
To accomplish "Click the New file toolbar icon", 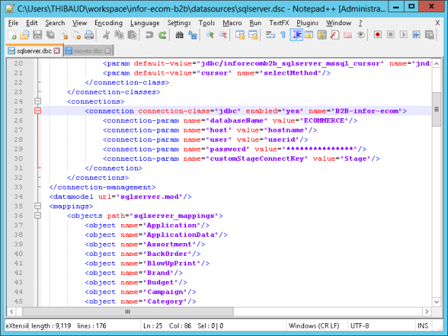I will [12, 35].
